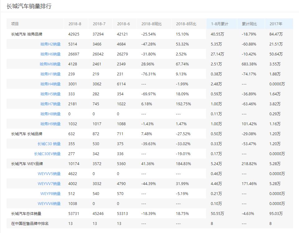Viewport: 299px width, 233px height.
Task: Click the 21.51万 value in 哈弗H2 row
Action: [x=276, y=44]
